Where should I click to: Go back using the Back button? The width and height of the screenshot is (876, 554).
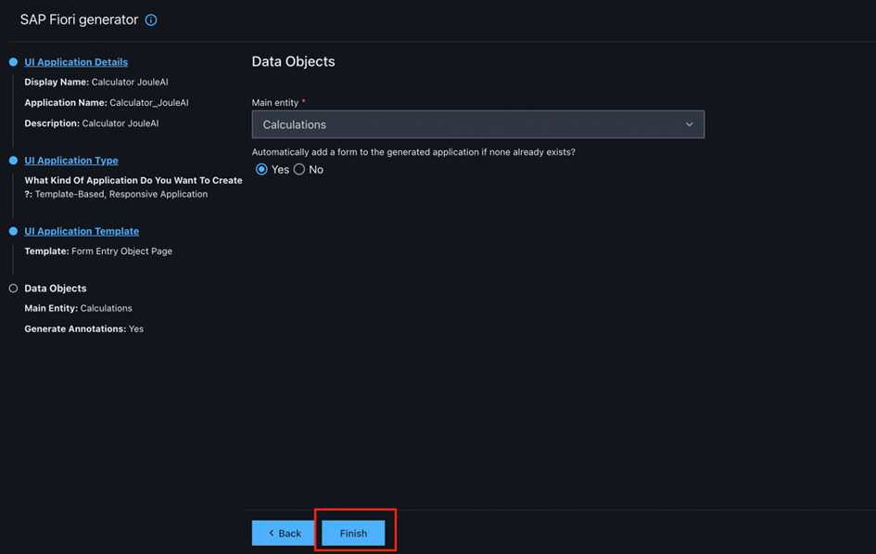[284, 533]
